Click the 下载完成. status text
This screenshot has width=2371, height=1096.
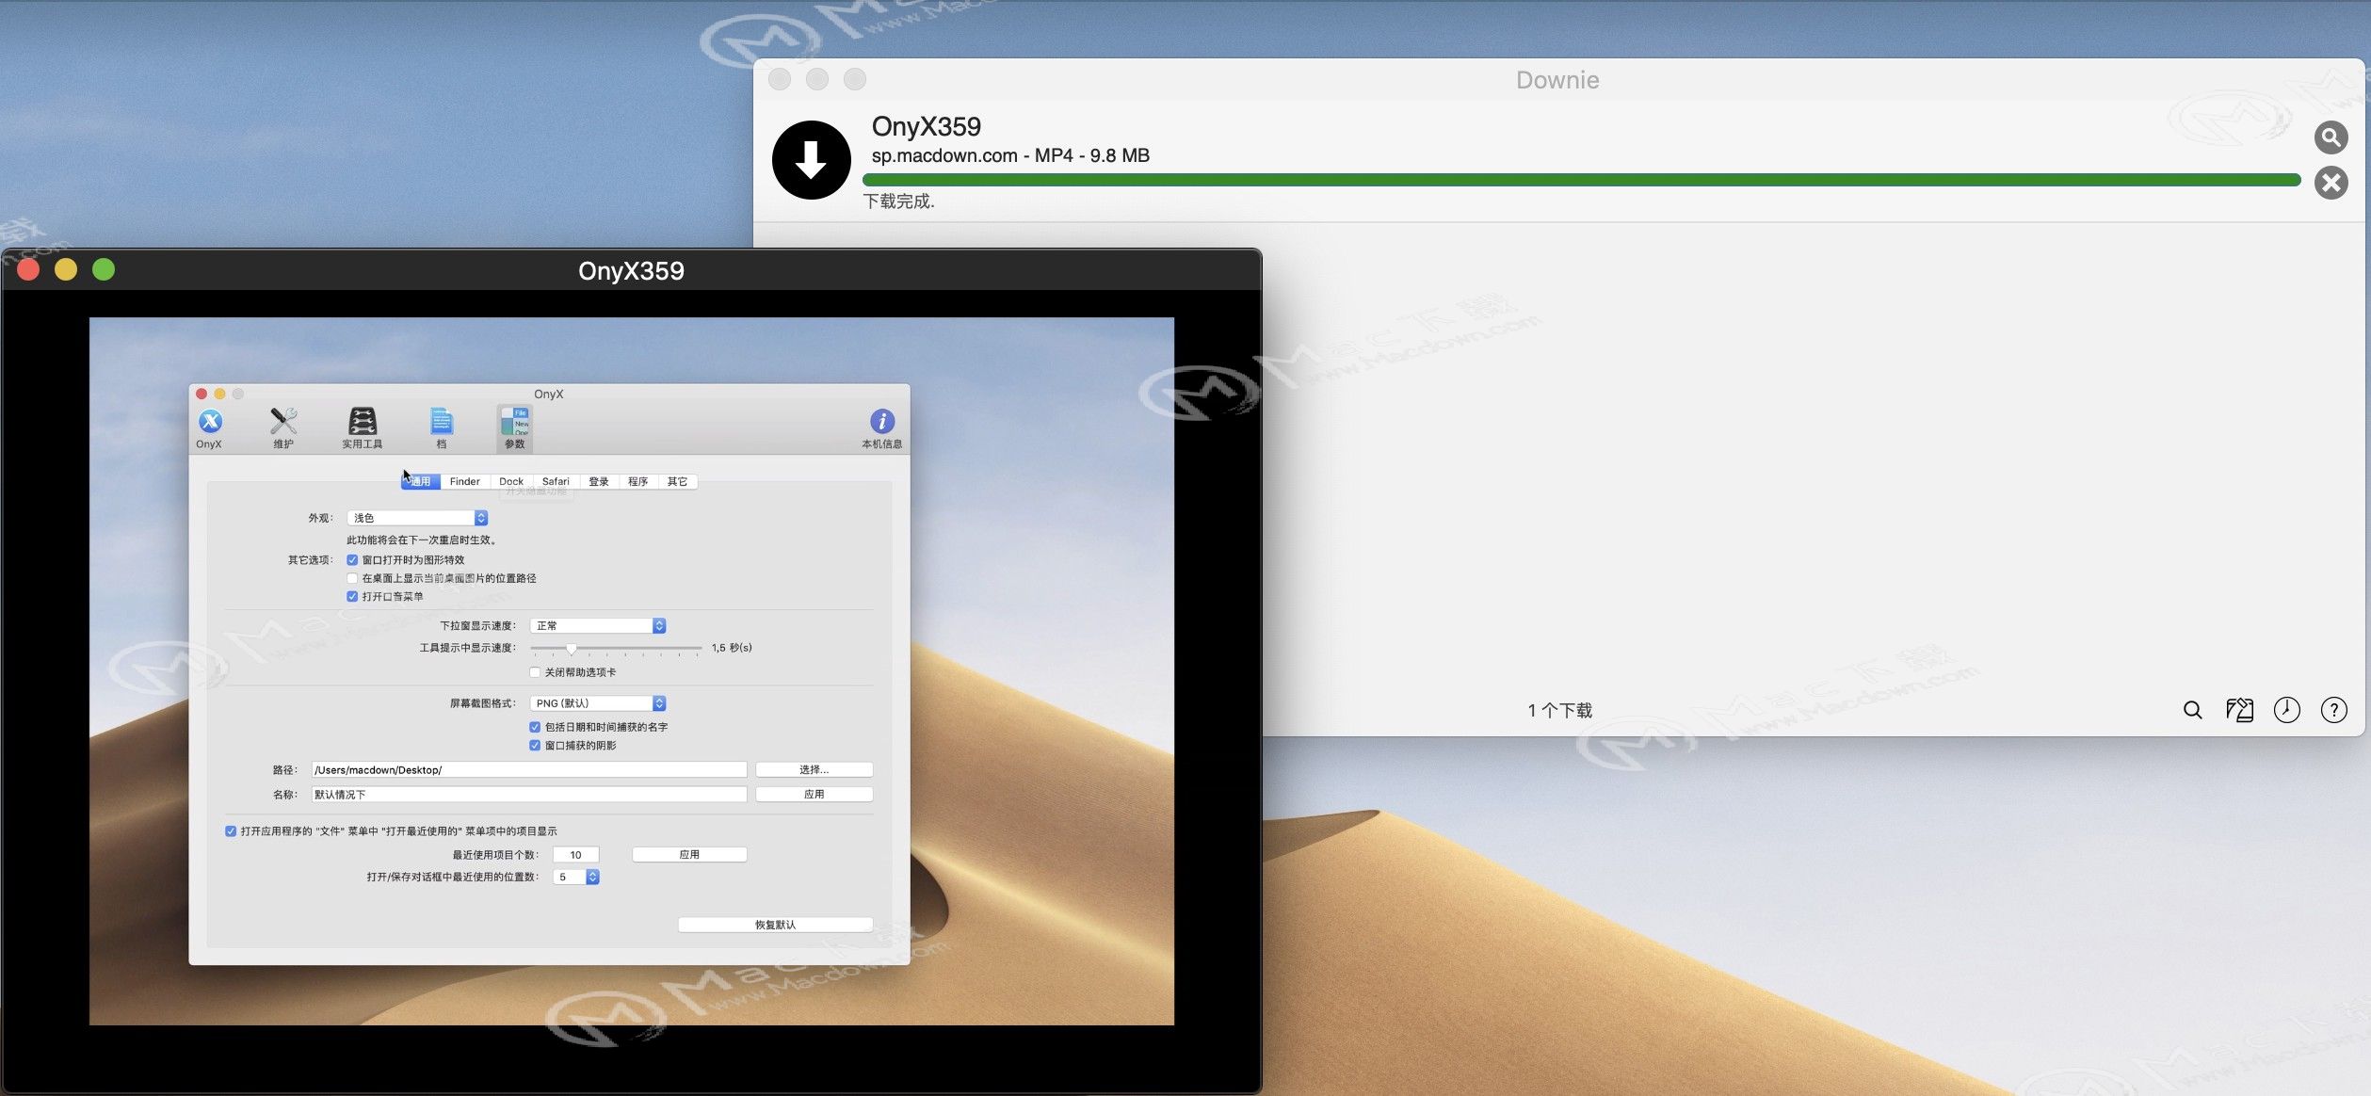point(899,201)
